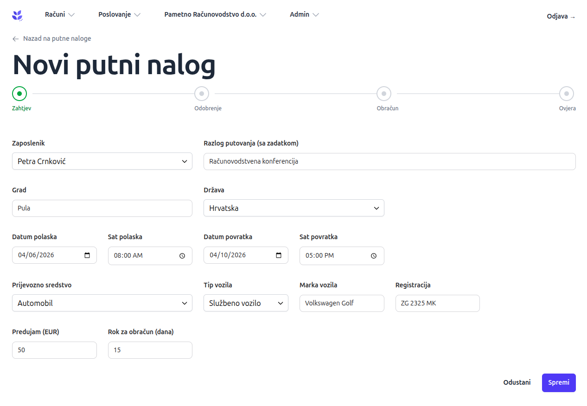Open the calendar picker for Datum povratka
587x406 pixels.
click(x=278, y=254)
